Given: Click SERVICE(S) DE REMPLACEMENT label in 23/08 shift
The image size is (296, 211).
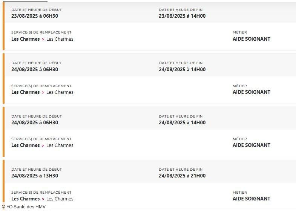Looking at the screenshot, I should tap(41, 32).
